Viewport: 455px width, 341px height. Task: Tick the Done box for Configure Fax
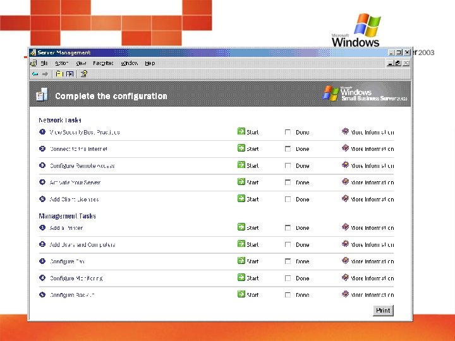tap(288, 261)
